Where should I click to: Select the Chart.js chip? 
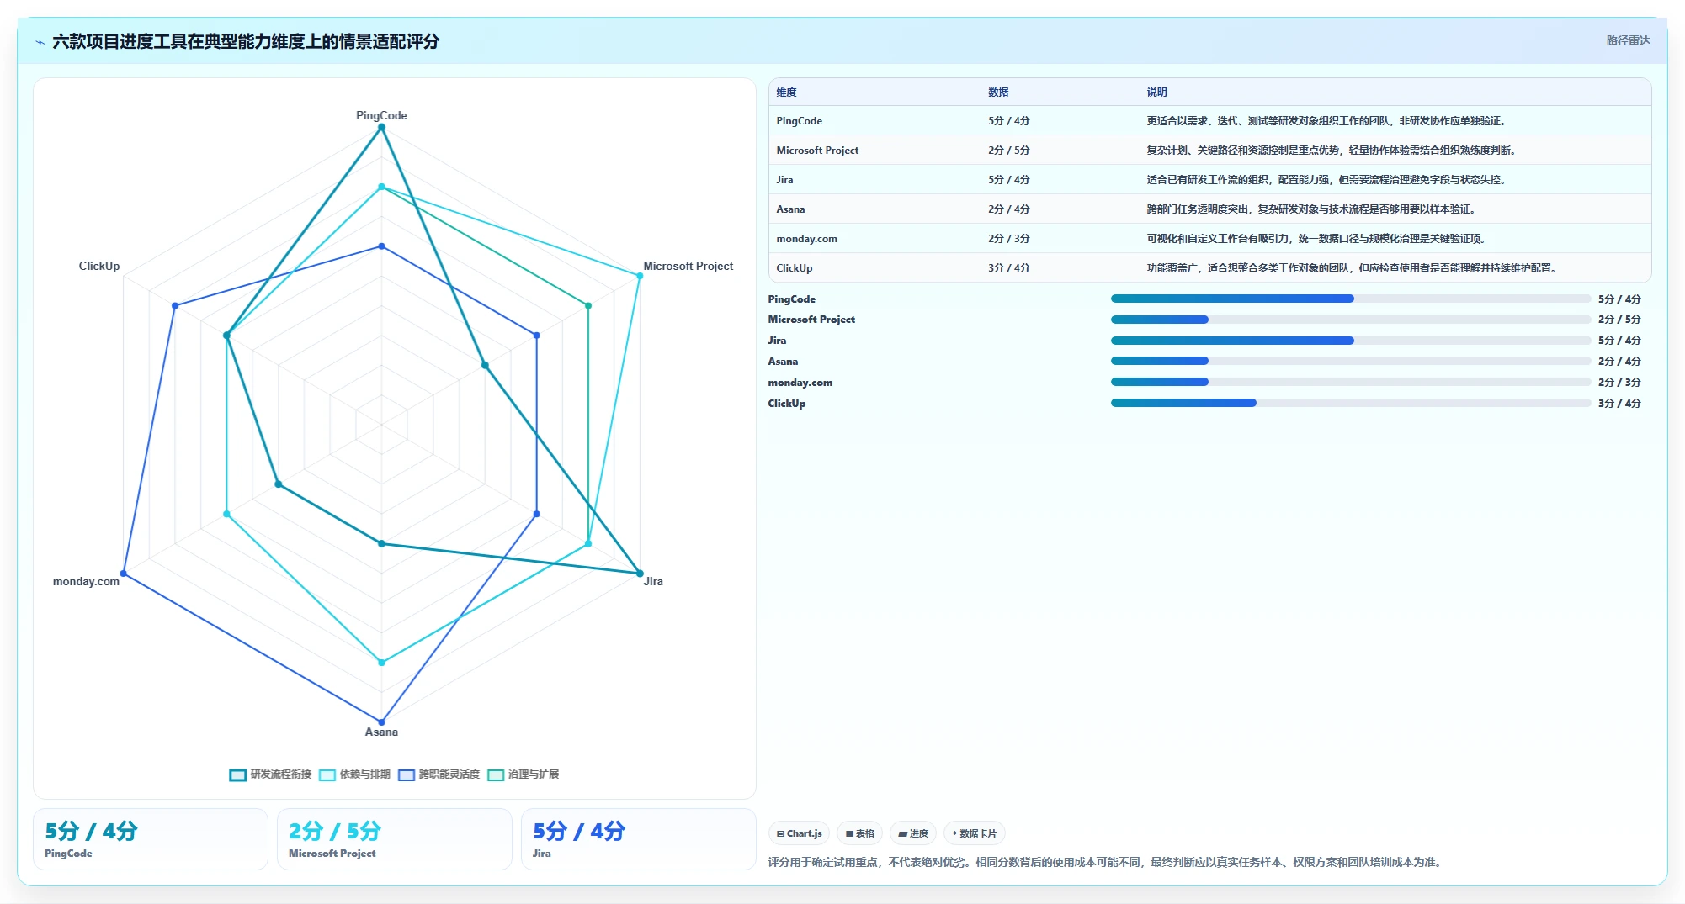click(799, 833)
